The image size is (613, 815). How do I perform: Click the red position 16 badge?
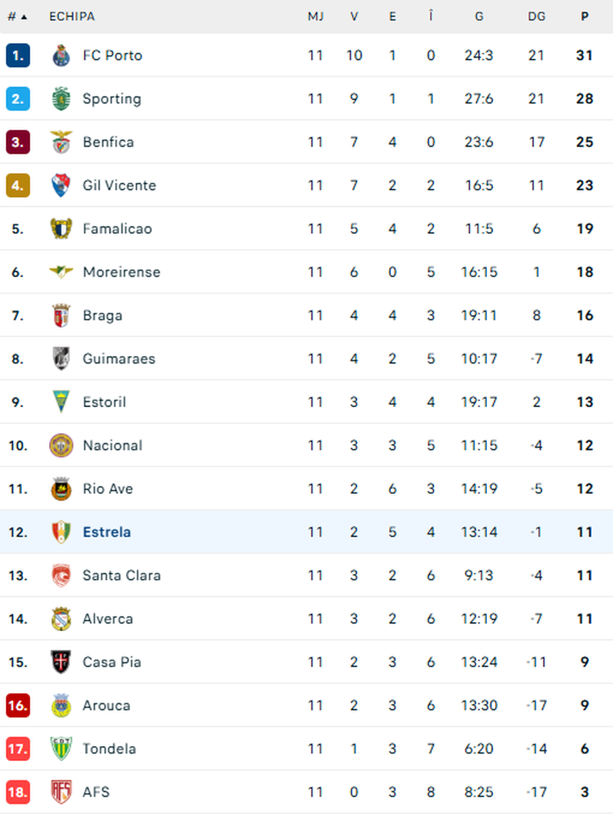click(x=18, y=705)
